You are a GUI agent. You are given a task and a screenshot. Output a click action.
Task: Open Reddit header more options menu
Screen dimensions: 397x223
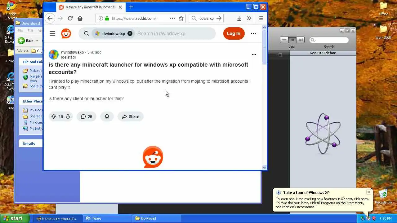253,33
